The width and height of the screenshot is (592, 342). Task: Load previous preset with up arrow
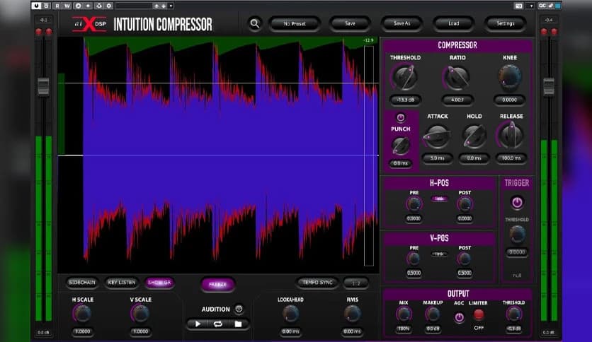(156, 6)
